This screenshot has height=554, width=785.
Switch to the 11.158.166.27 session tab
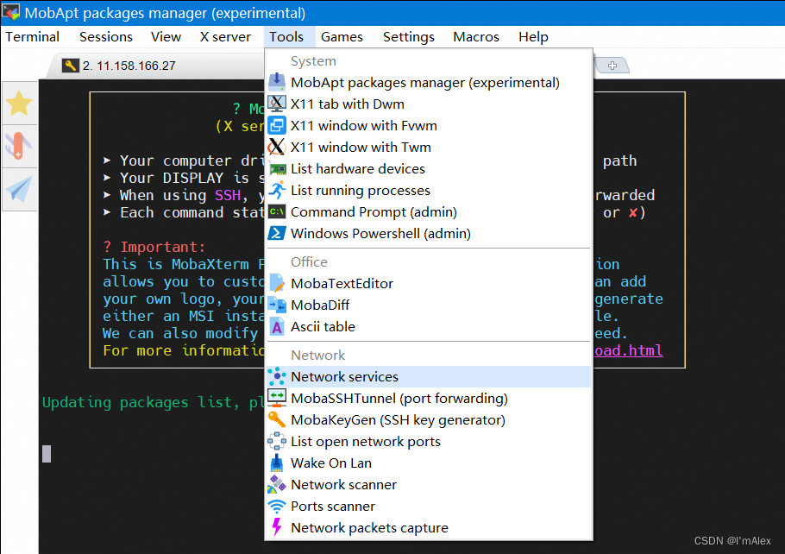(x=155, y=66)
